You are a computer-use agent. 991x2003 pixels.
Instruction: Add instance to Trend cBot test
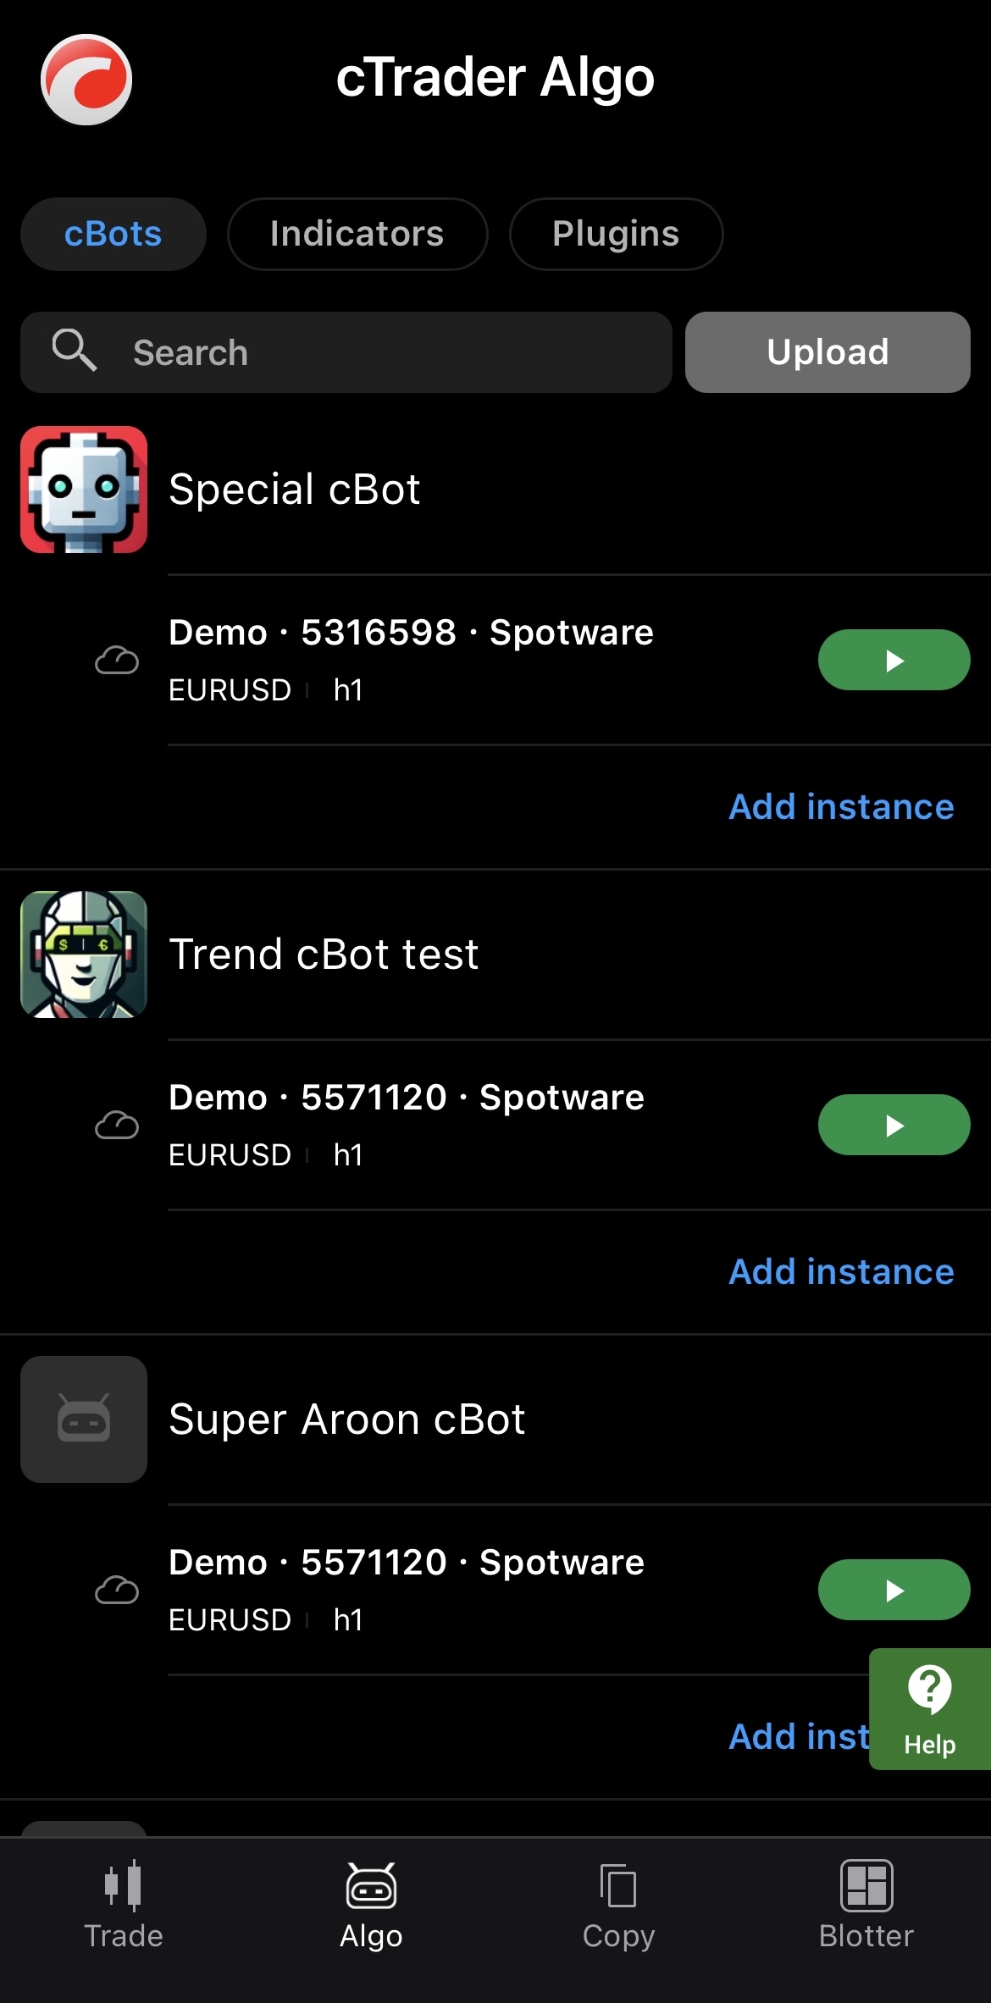pos(841,1271)
